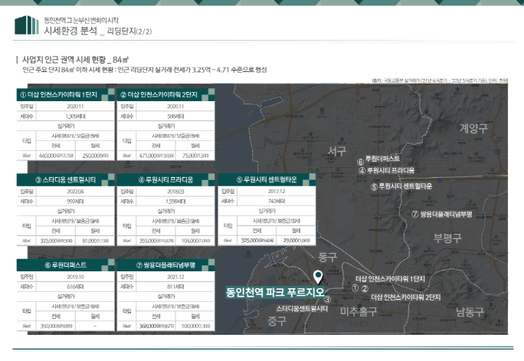Click the building logo beside the slide title
The height and width of the screenshot is (361, 524).
pyautogui.click(x=27, y=26)
